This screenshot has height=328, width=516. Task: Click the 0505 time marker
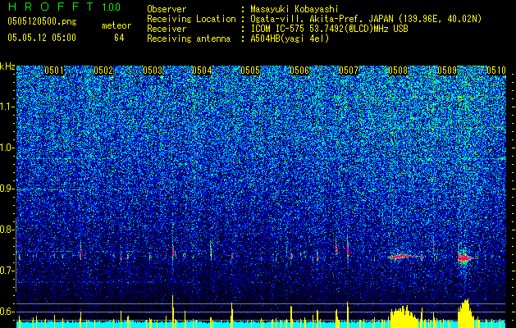pyautogui.click(x=250, y=71)
